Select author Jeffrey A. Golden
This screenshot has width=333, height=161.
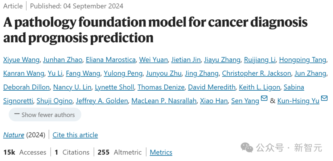coord(102,101)
